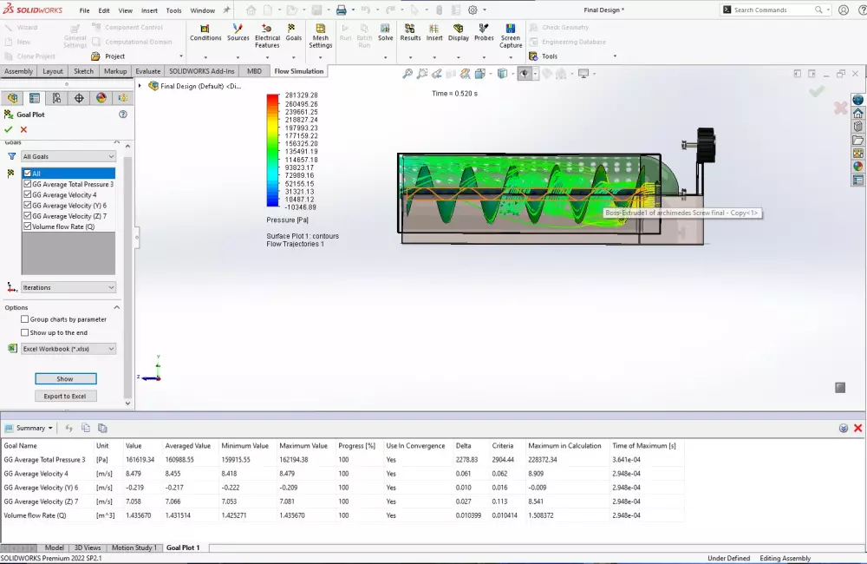Open the Screen Capture tool

(510, 36)
